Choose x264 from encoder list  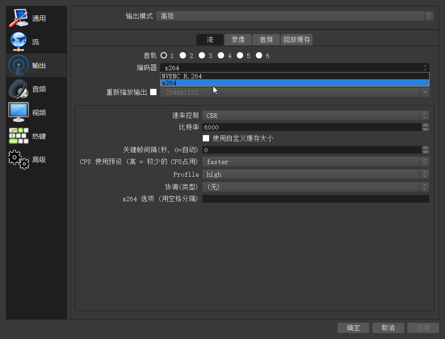pyautogui.click(x=294, y=83)
